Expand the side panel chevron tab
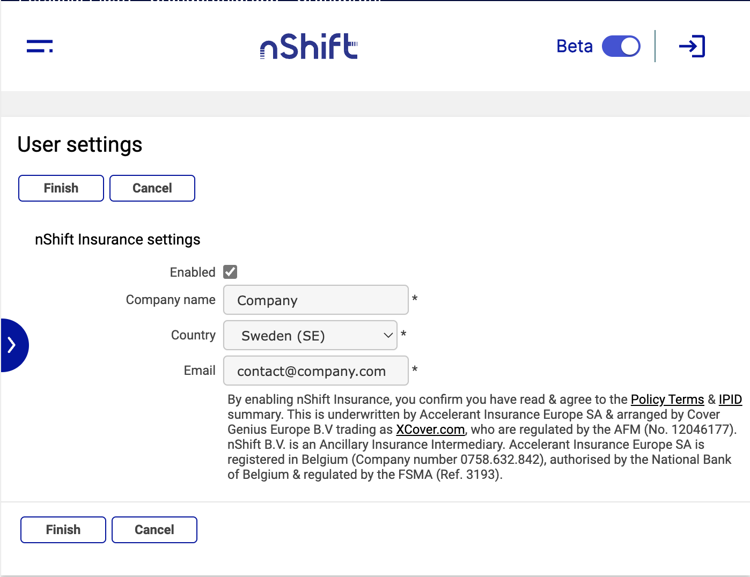The height and width of the screenshot is (577, 750). click(x=14, y=345)
